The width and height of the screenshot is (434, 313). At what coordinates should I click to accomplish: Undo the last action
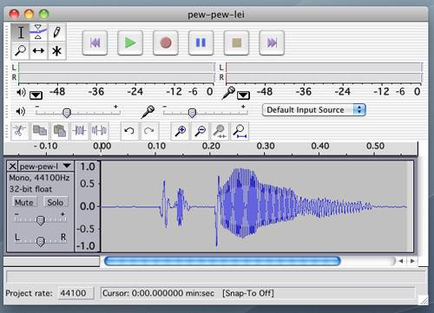tap(129, 131)
